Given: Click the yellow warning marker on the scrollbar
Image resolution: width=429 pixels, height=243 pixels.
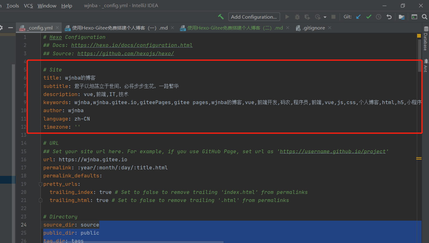Looking at the screenshot, I should [x=419, y=158].
